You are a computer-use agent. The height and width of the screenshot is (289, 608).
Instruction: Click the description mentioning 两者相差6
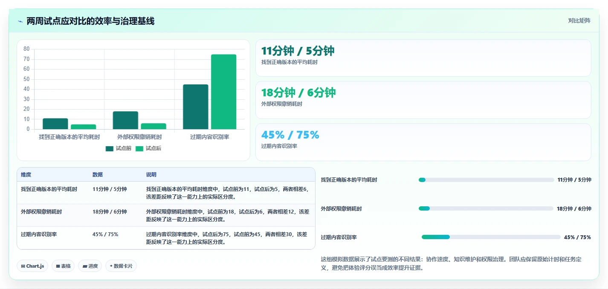click(228, 193)
